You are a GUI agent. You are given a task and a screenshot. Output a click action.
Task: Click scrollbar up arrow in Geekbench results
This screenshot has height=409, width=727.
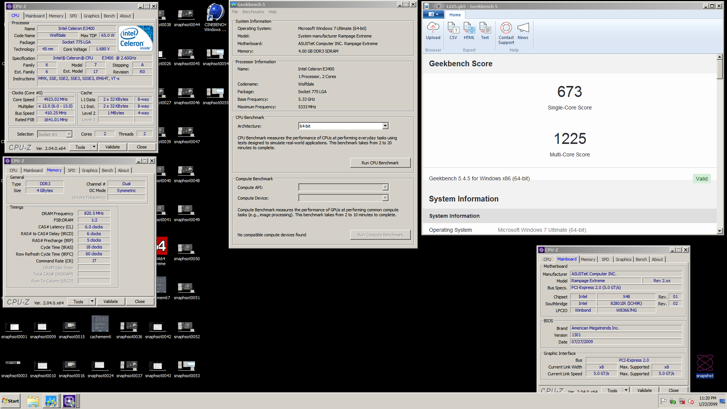(x=720, y=57)
